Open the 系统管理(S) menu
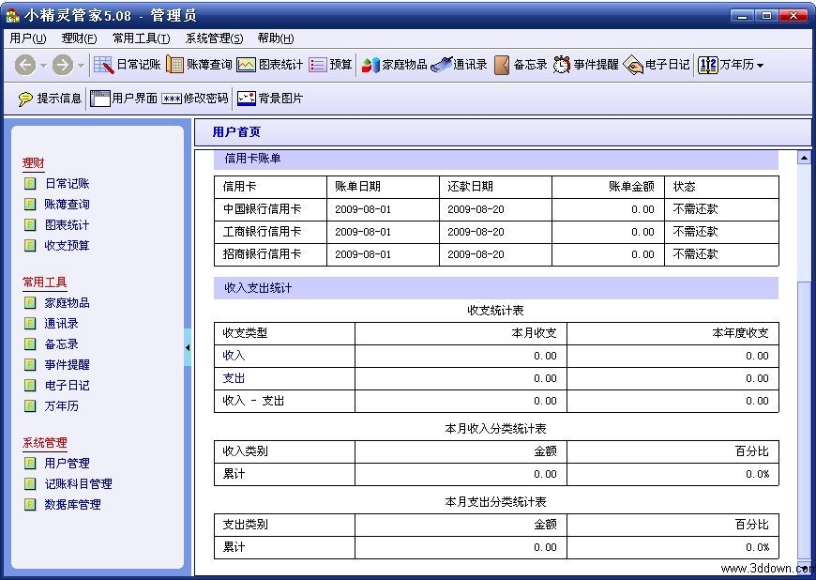Image resolution: width=816 pixels, height=580 pixels. point(214,38)
